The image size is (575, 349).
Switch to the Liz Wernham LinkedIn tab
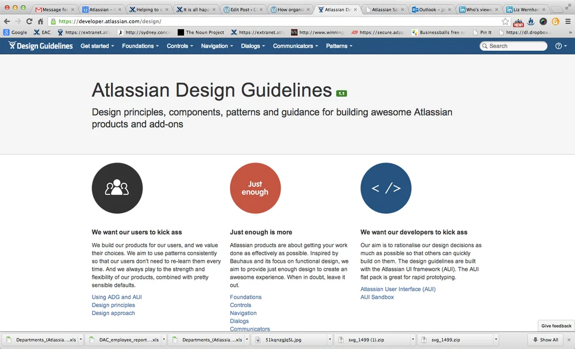(525, 10)
